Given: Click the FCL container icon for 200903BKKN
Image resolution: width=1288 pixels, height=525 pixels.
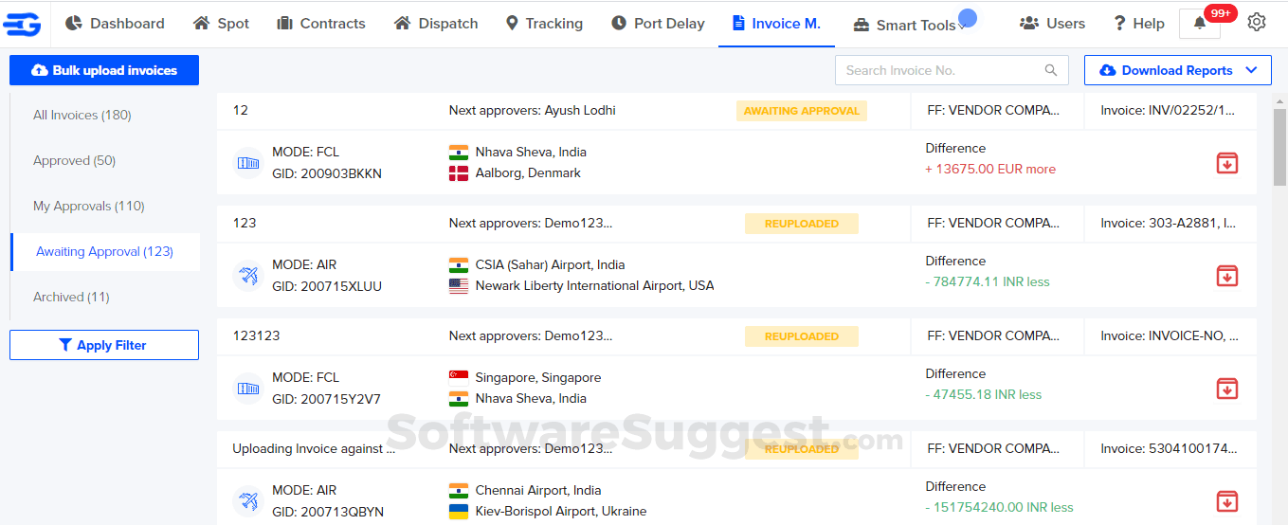Looking at the screenshot, I should [x=248, y=163].
